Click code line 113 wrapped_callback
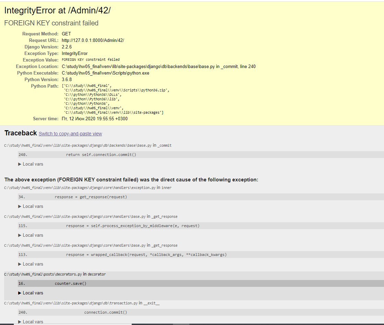 pyautogui.click(x=201, y=255)
